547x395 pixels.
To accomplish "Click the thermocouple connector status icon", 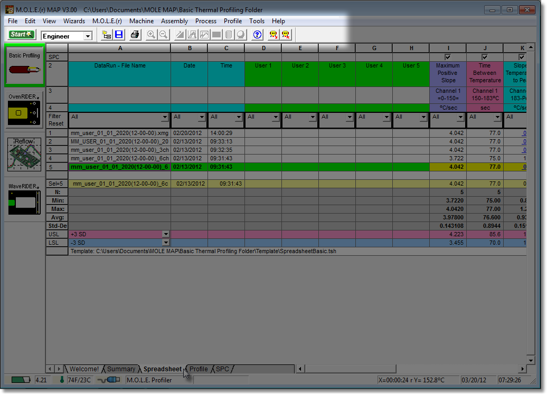I will 109,380.
